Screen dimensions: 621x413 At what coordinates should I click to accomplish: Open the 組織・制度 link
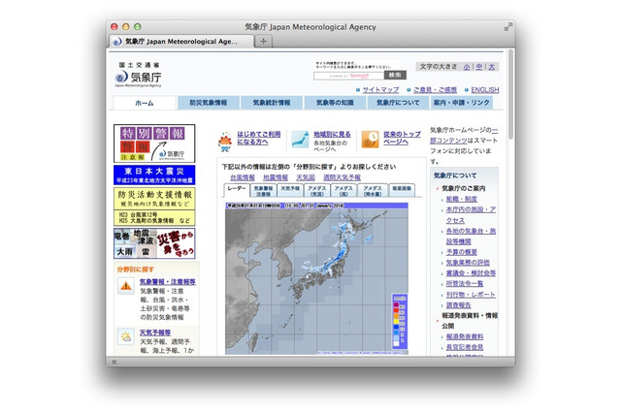462,199
